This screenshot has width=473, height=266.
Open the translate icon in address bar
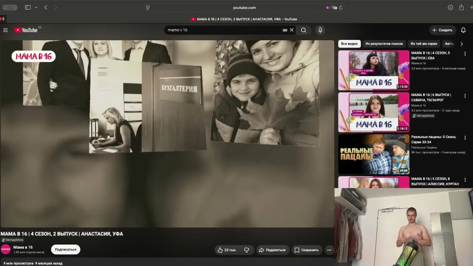click(x=334, y=7)
